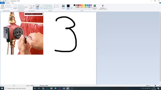Adjust the zoom slider in status bar
The width and height of the screenshot is (161, 90).
coord(155,85)
